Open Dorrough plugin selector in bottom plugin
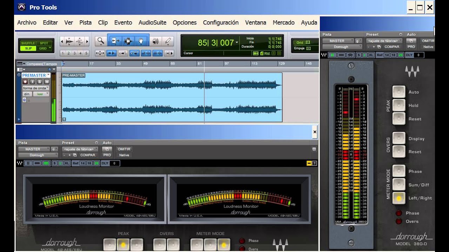 (38, 155)
